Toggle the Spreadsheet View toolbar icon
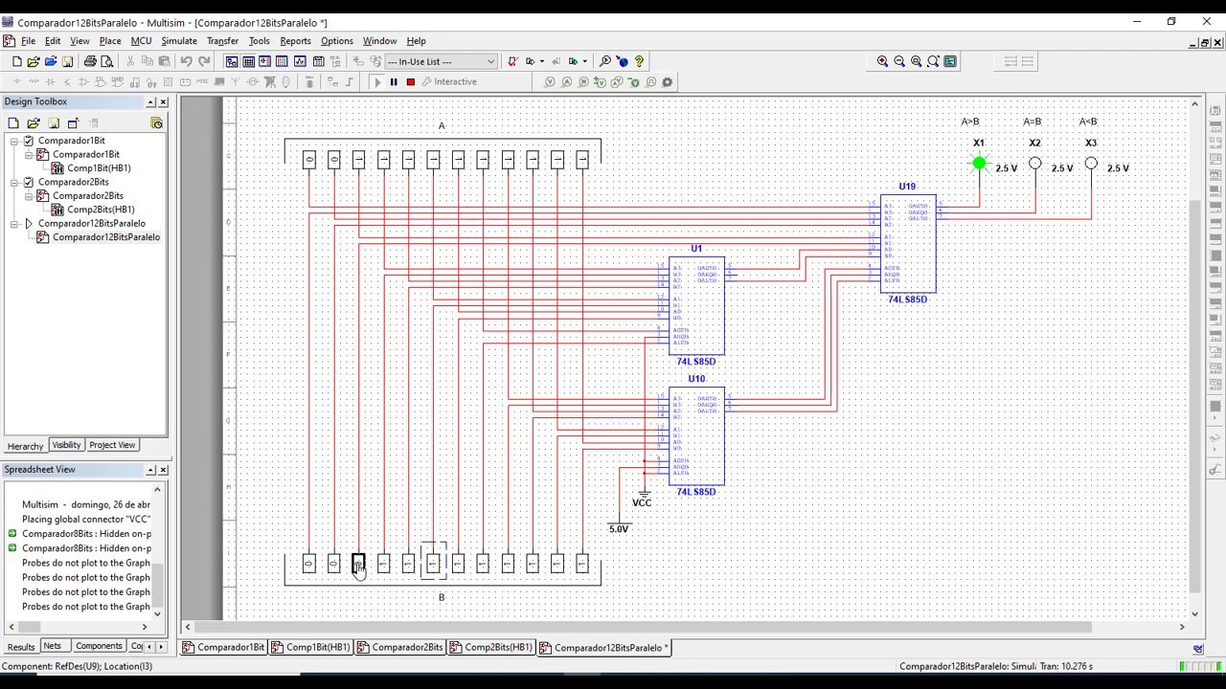Viewport: 1226px width, 689px height. [x=248, y=61]
